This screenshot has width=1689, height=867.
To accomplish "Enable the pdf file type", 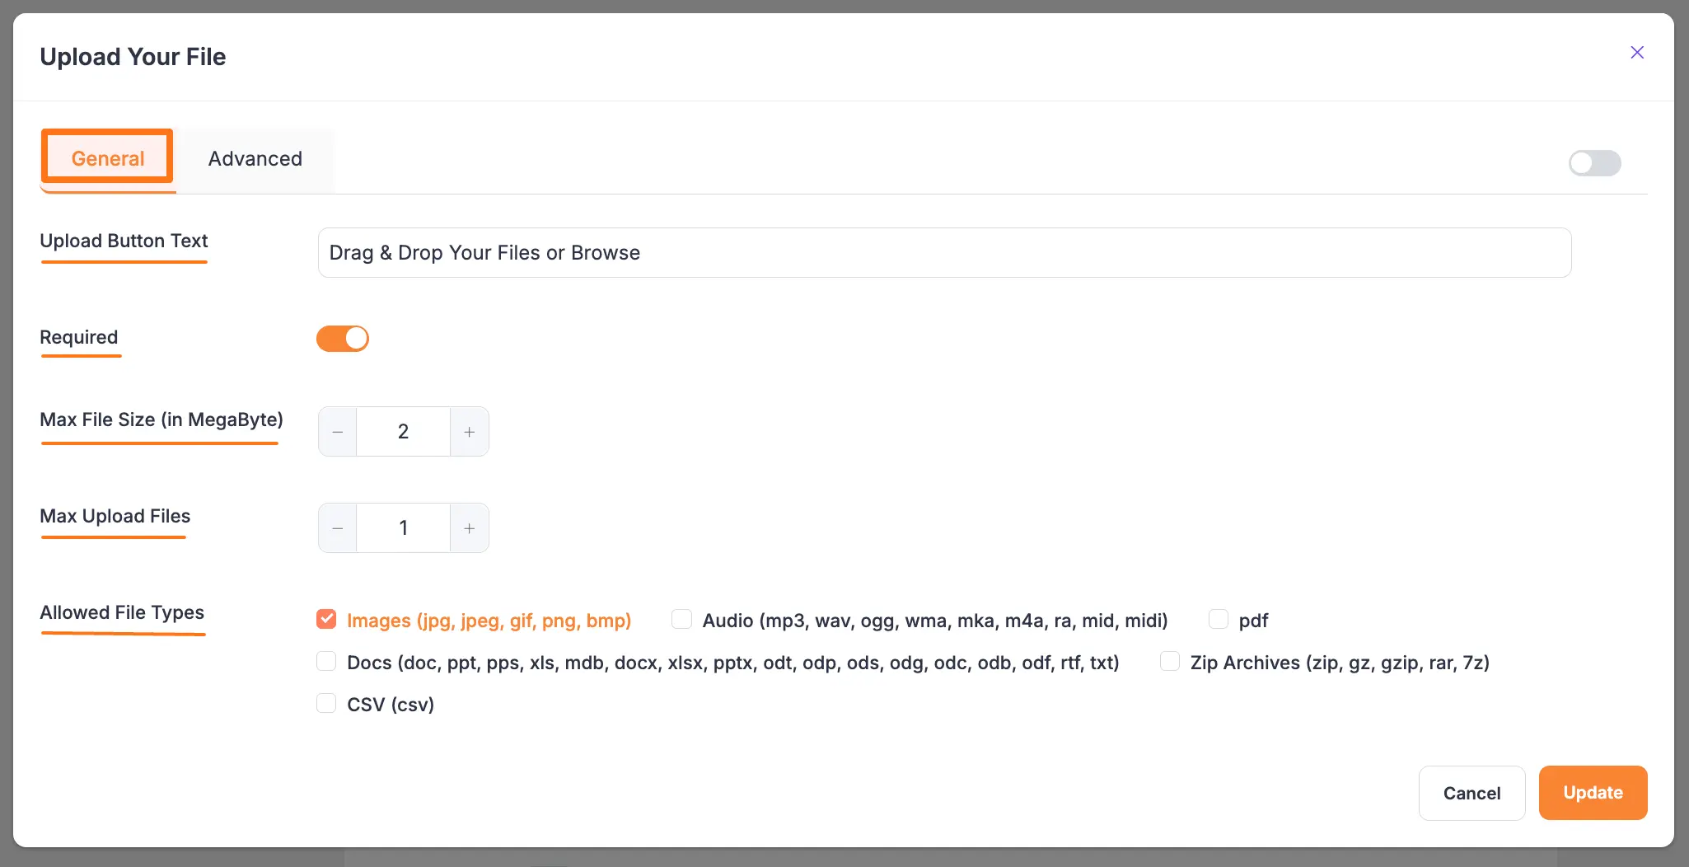I will pos(1219,619).
